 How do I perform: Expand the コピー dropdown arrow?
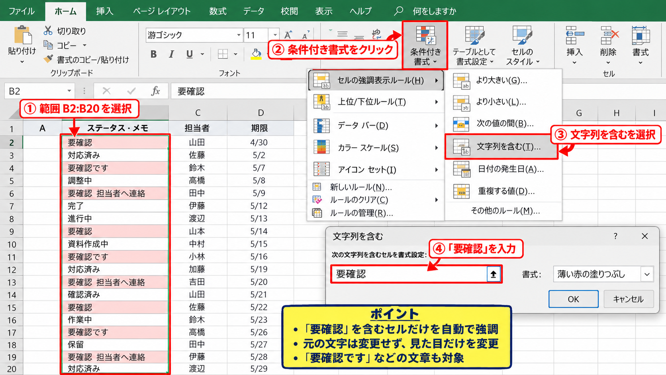(84, 45)
